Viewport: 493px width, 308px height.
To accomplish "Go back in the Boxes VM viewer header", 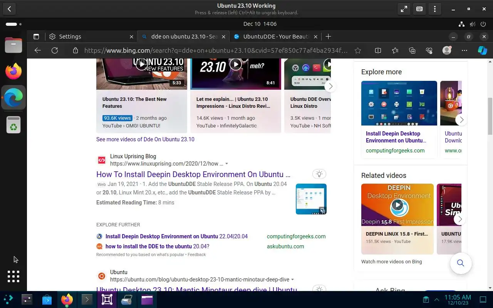I will [x=9, y=8].
